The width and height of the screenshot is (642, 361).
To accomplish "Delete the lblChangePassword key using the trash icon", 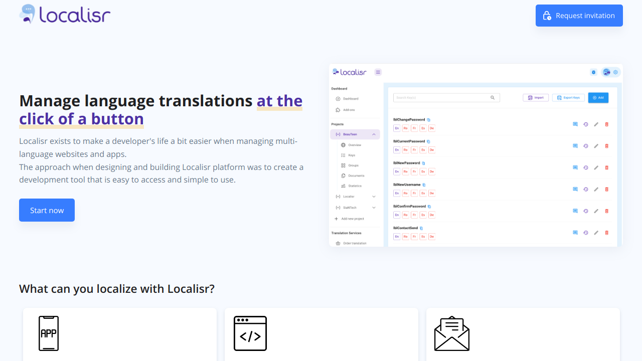I will coord(606,124).
